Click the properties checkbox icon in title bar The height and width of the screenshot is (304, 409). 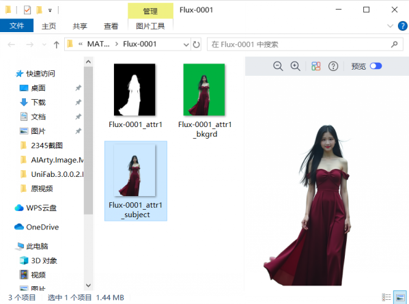click(x=27, y=10)
